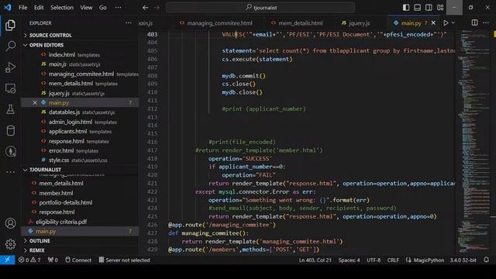Open index.html in Open Editors

click(x=80, y=55)
